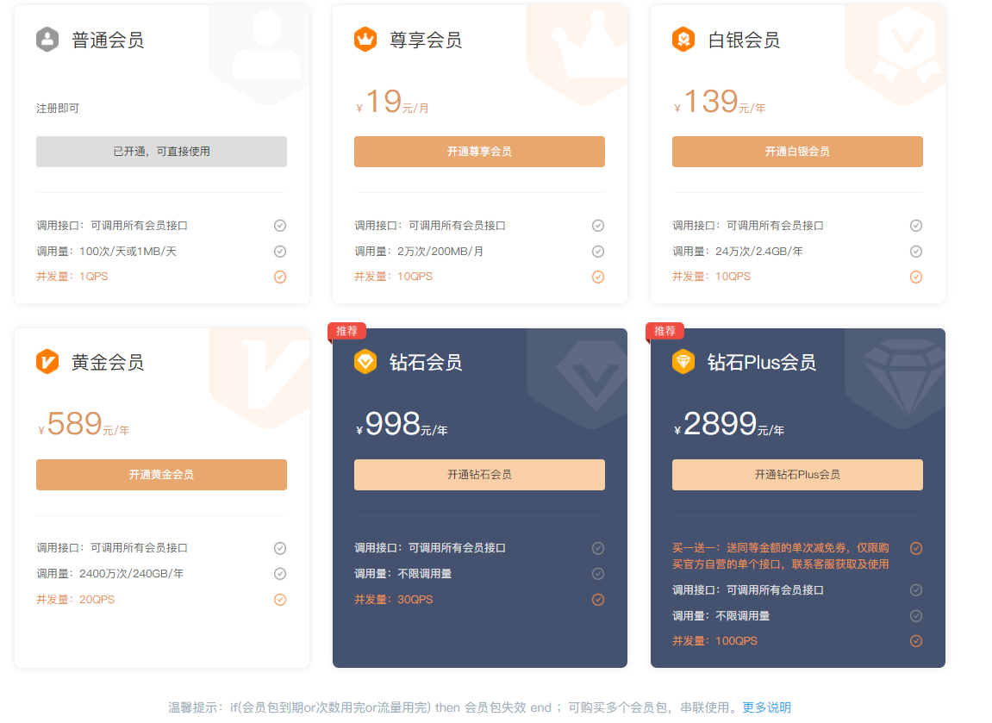This screenshot has width=992, height=723.
Task: Click 并发量：30QPS text
Action: (394, 599)
